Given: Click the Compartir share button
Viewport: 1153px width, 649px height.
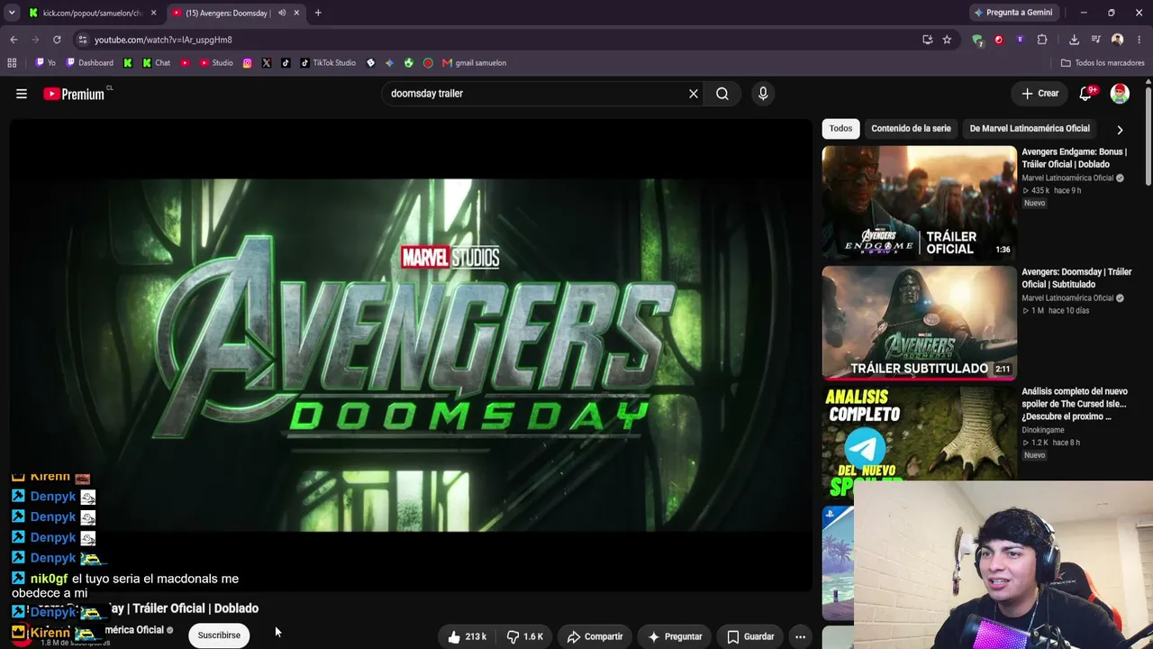Looking at the screenshot, I should (595, 636).
